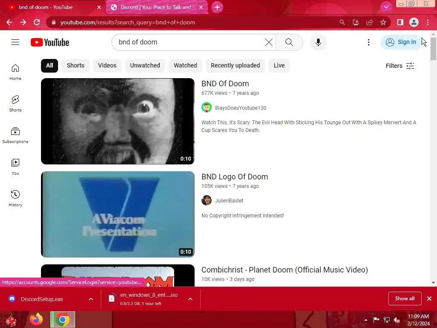Toggle the browser side panel

coord(400,22)
